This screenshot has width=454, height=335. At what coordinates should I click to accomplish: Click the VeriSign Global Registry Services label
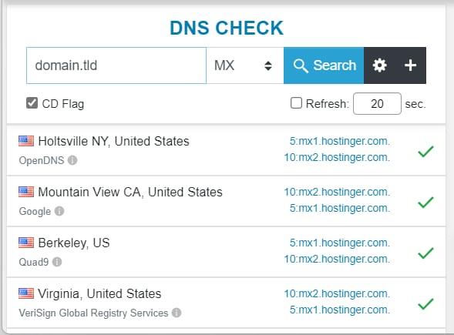93,313
